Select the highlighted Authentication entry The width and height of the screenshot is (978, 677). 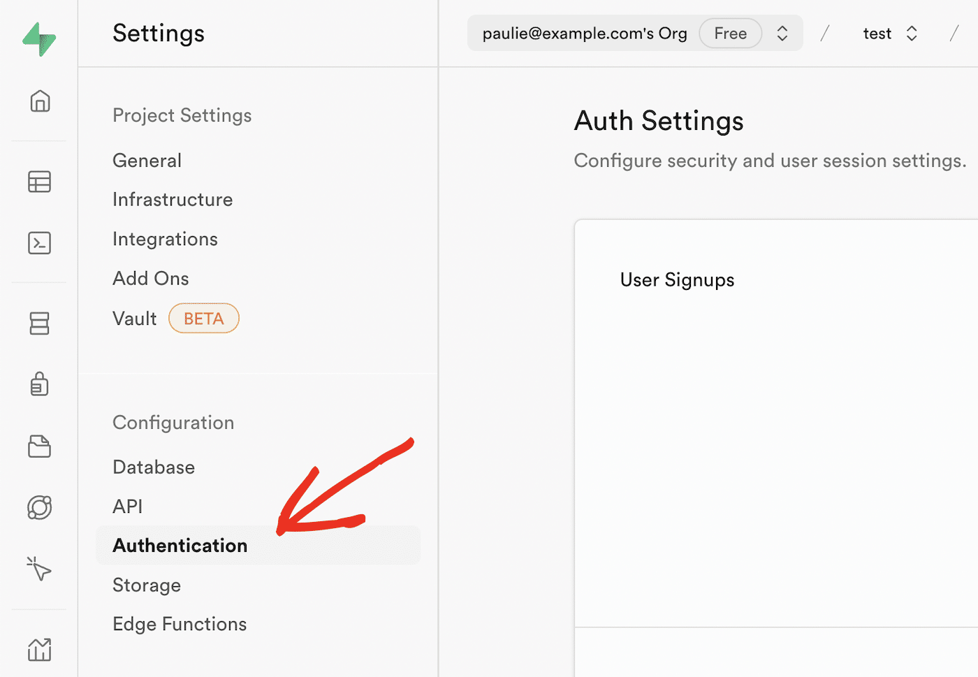[180, 546]
